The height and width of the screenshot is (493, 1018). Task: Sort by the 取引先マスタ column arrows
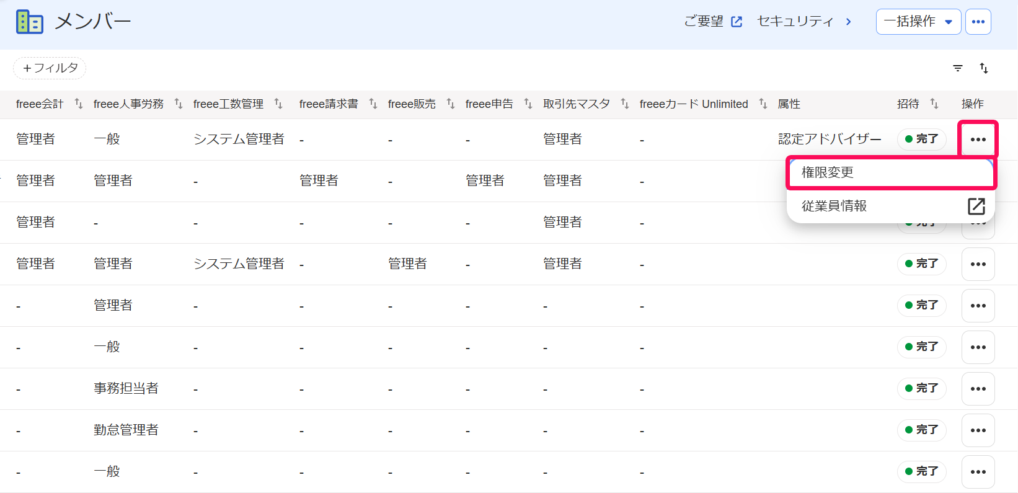(x=625, y=104)
